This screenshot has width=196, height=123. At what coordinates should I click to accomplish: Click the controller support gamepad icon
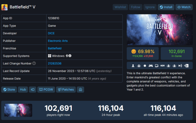(150, 66)
